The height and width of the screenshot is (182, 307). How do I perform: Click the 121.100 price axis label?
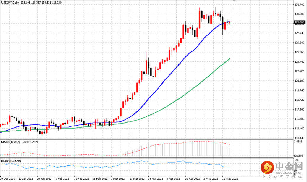click(300, 81)
